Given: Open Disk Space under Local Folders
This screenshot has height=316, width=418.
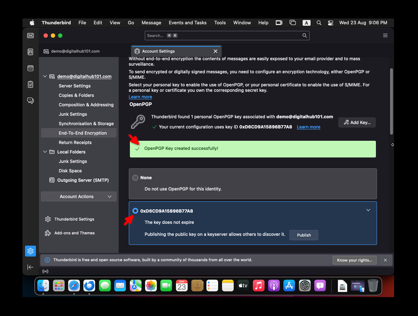Looking at the screenshot, I should point(70,171).
